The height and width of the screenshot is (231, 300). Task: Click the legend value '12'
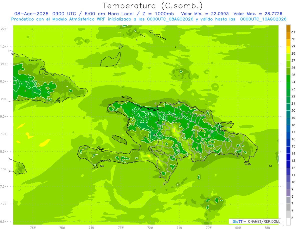[x=293, y=168]
